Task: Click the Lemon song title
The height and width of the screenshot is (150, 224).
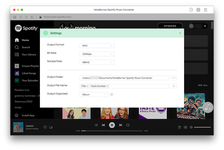Action: pyautogui.click(x=30, y=126)
